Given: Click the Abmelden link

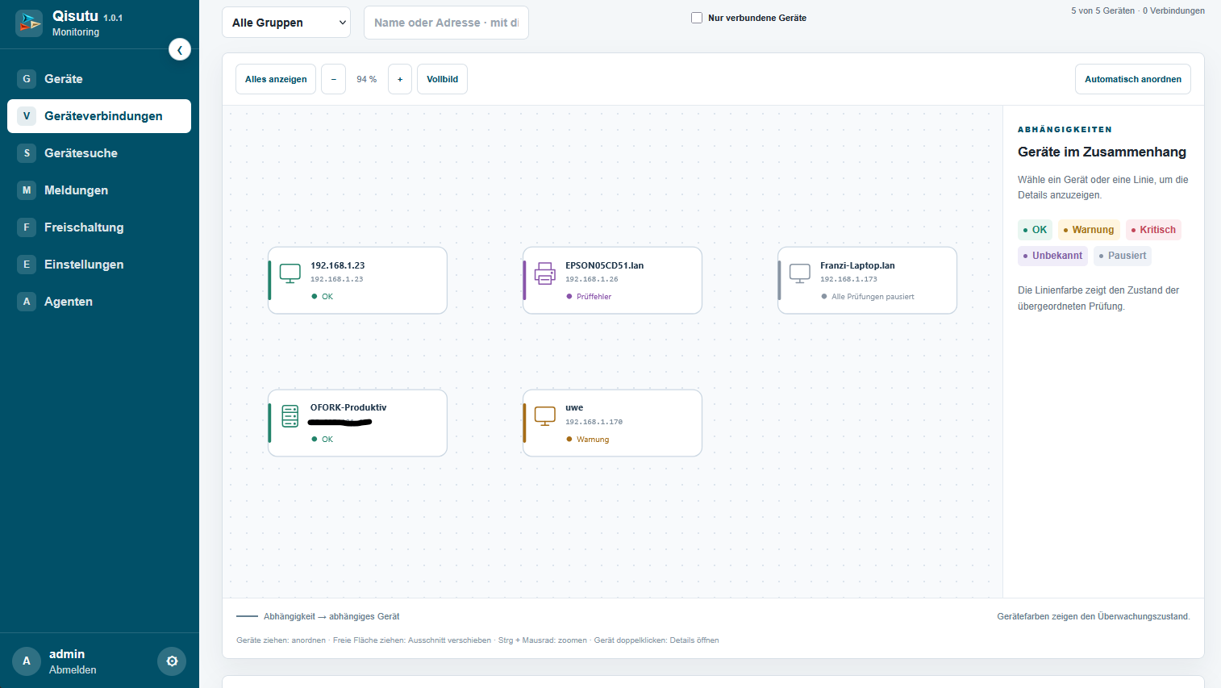Looking at the screenshot, I should coord(73,670).
